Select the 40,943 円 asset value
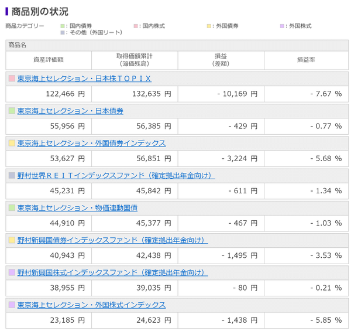Image resolution: width=351 pixels, height=331 pixels. coord(67,255)
